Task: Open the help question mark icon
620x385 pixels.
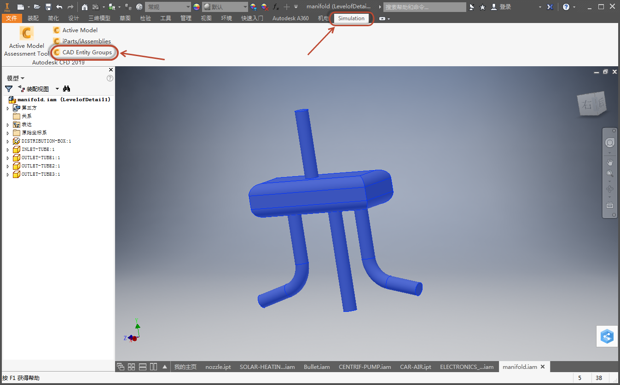Action: tap(566, 7)
